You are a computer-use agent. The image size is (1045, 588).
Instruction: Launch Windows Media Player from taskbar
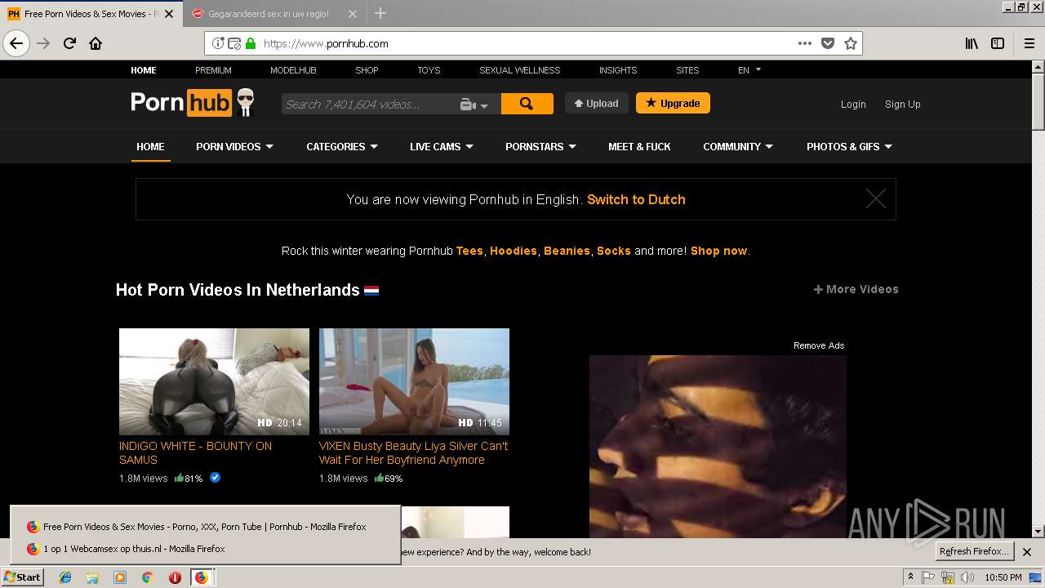coord(120,577)
